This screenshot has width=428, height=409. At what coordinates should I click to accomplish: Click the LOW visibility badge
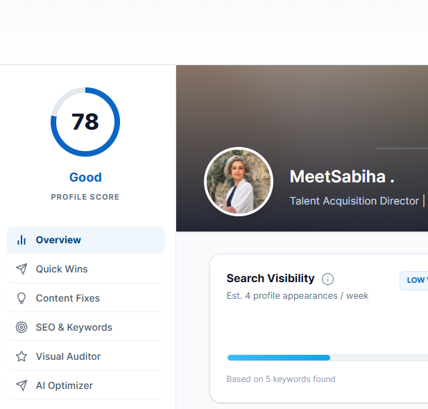pyautogui.click(x=414, y=280)
